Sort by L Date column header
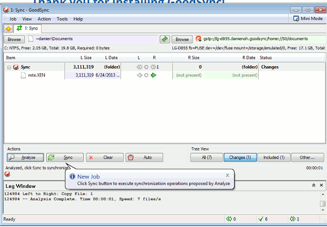 [107, 58]
